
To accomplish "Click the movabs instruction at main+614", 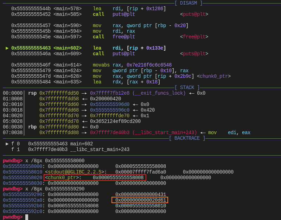I will [101, 65].
